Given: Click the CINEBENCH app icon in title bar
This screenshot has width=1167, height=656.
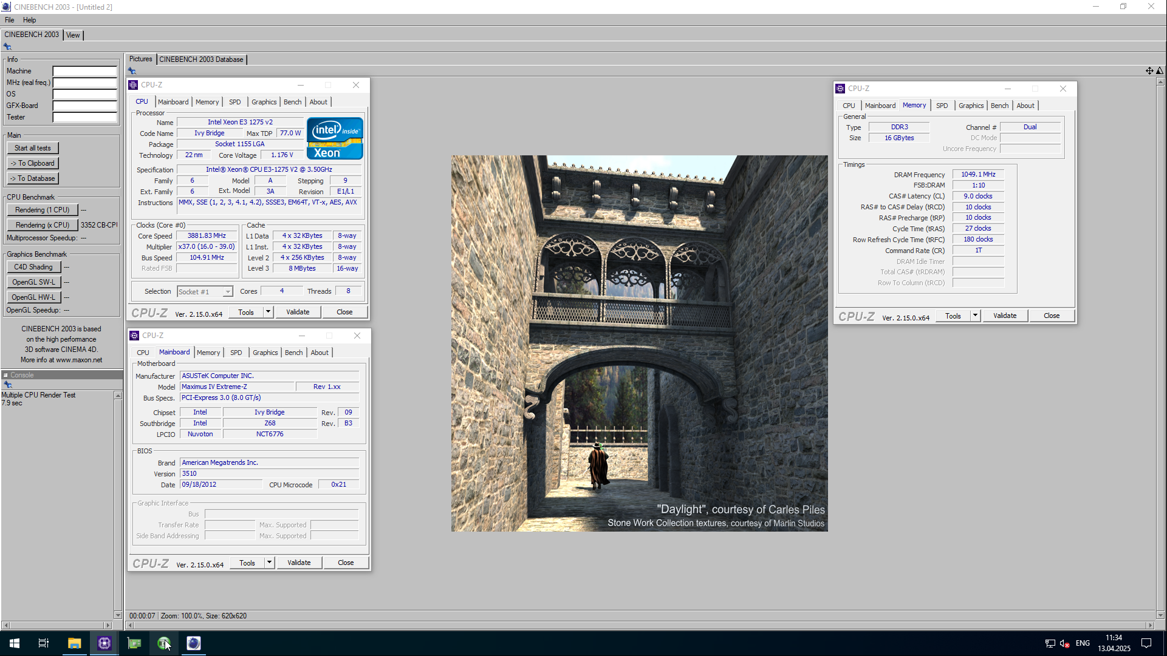Looking at the screenshot, I should tap(6, 7).
